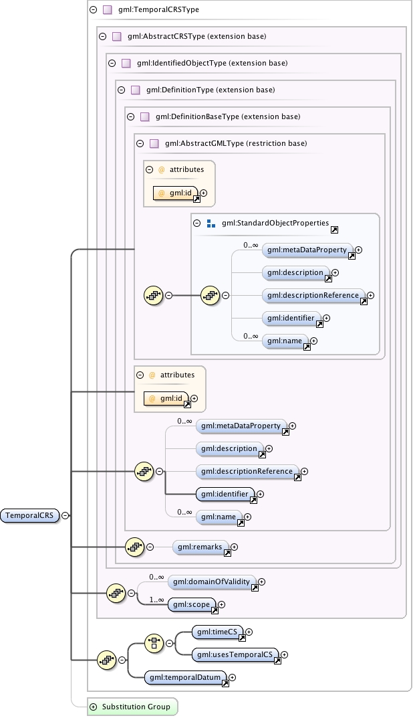Screen dimensions: 413x718
Task: Click the reference arrow on gml:scope
Action: pos(215,610)
